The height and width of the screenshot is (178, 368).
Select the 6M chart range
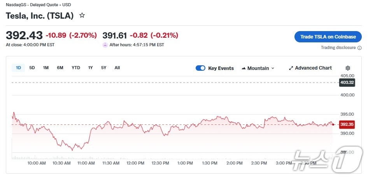60,68
